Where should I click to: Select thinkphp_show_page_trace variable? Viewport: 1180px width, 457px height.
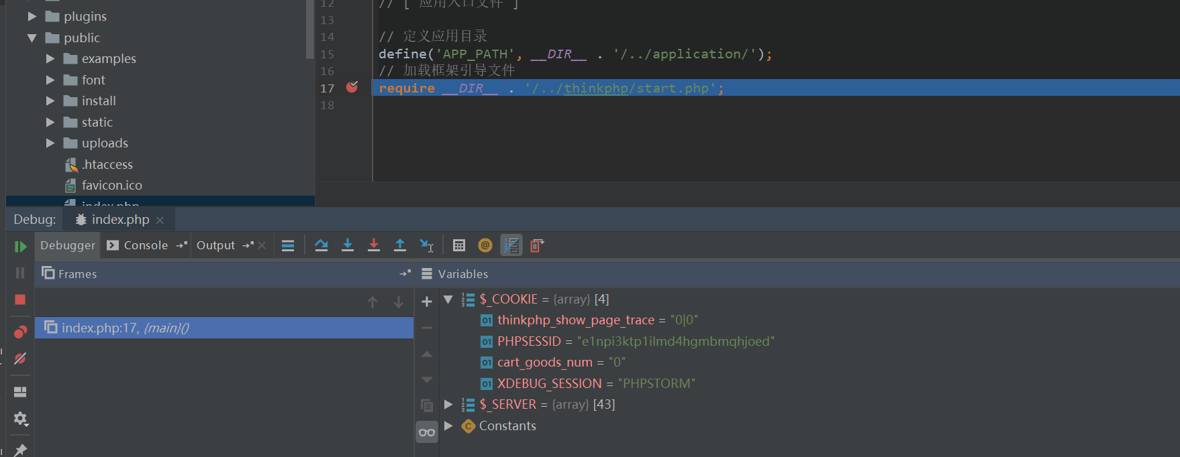(589, 320)
